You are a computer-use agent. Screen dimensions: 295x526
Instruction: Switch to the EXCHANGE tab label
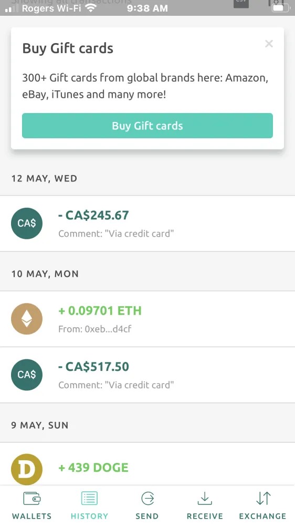point(262,516)
